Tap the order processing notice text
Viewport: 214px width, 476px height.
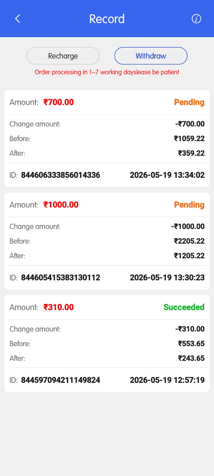coord(107,72)
